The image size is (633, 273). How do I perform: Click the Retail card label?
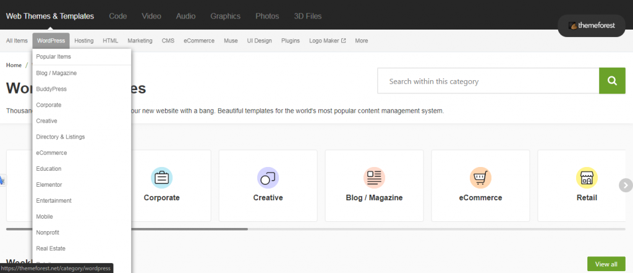click(x=587, y=198)
